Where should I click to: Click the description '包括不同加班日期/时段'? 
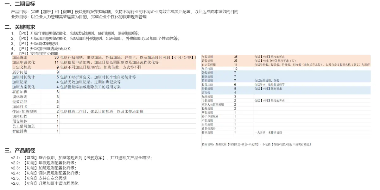point(101,67)
